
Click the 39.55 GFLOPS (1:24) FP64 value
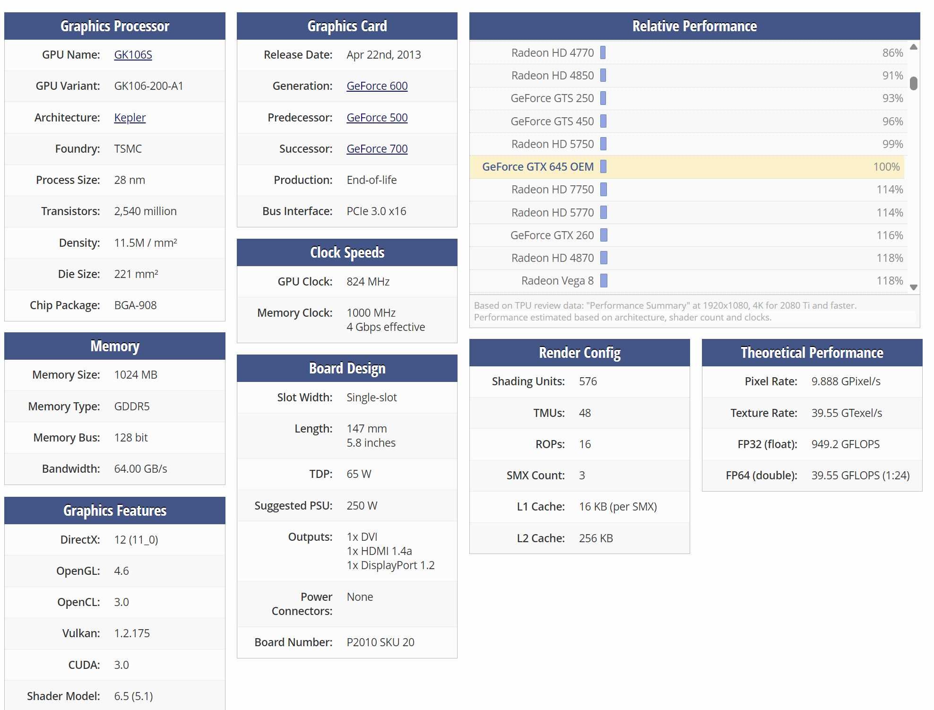860,476
